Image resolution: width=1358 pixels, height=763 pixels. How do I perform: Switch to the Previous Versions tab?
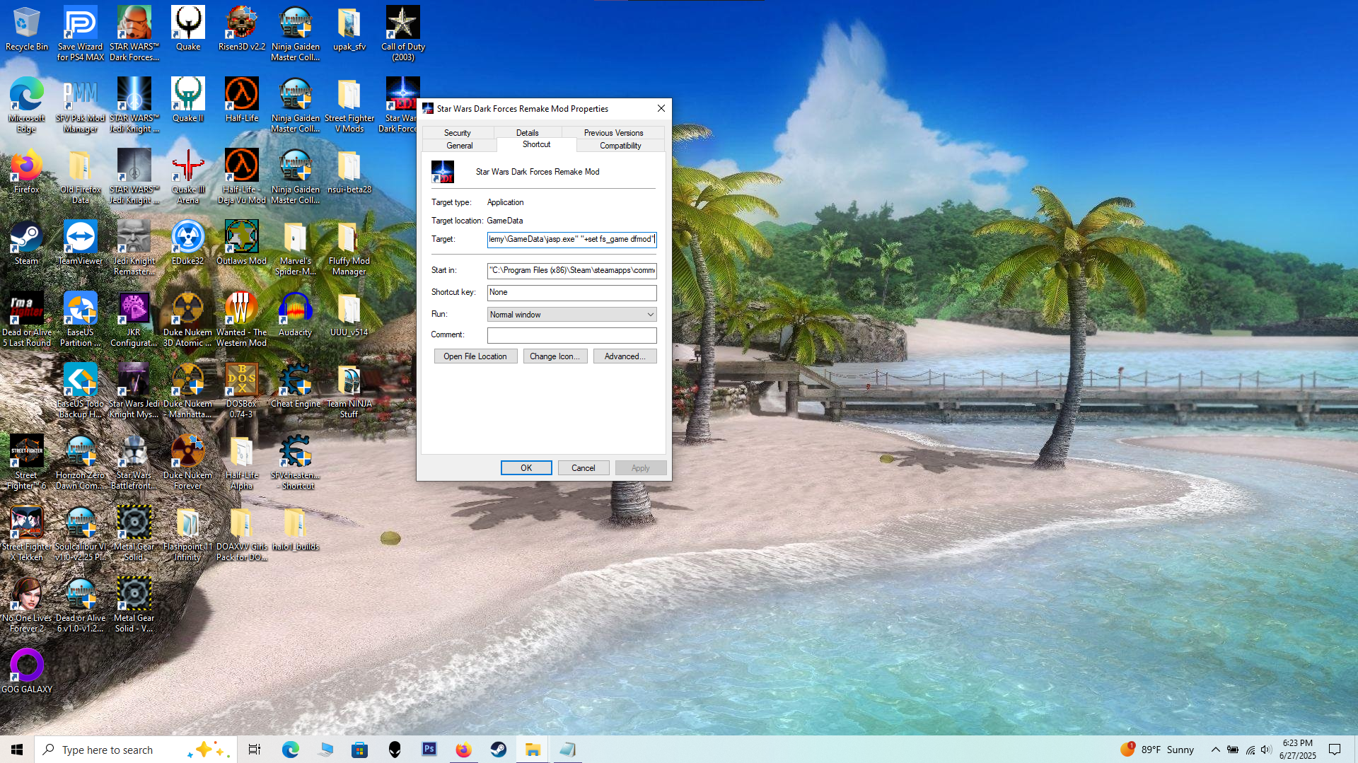point(613,133)
